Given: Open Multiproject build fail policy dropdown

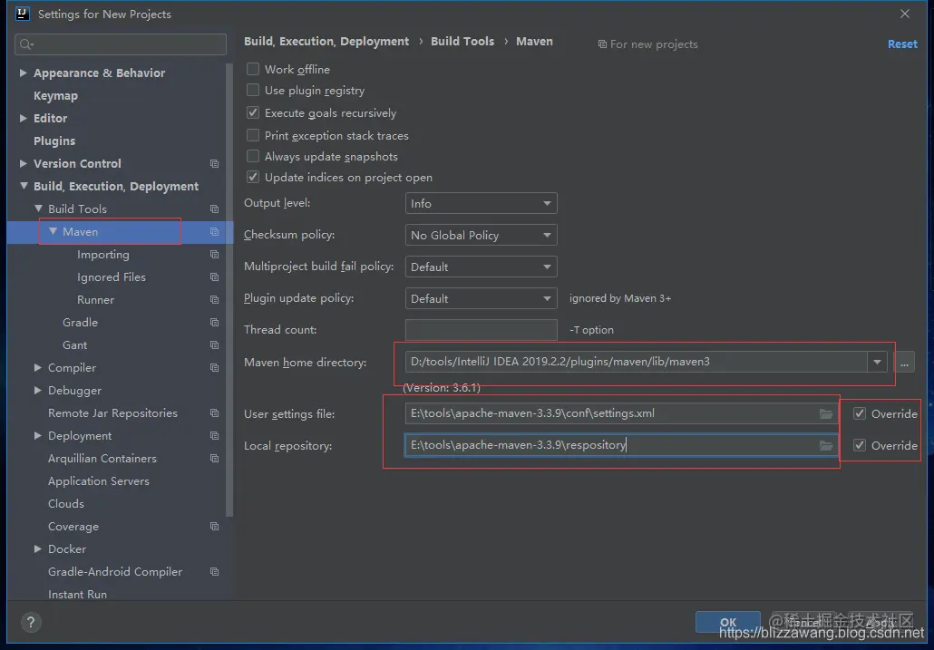Looking at the screenshot, I should click(481, 267).
